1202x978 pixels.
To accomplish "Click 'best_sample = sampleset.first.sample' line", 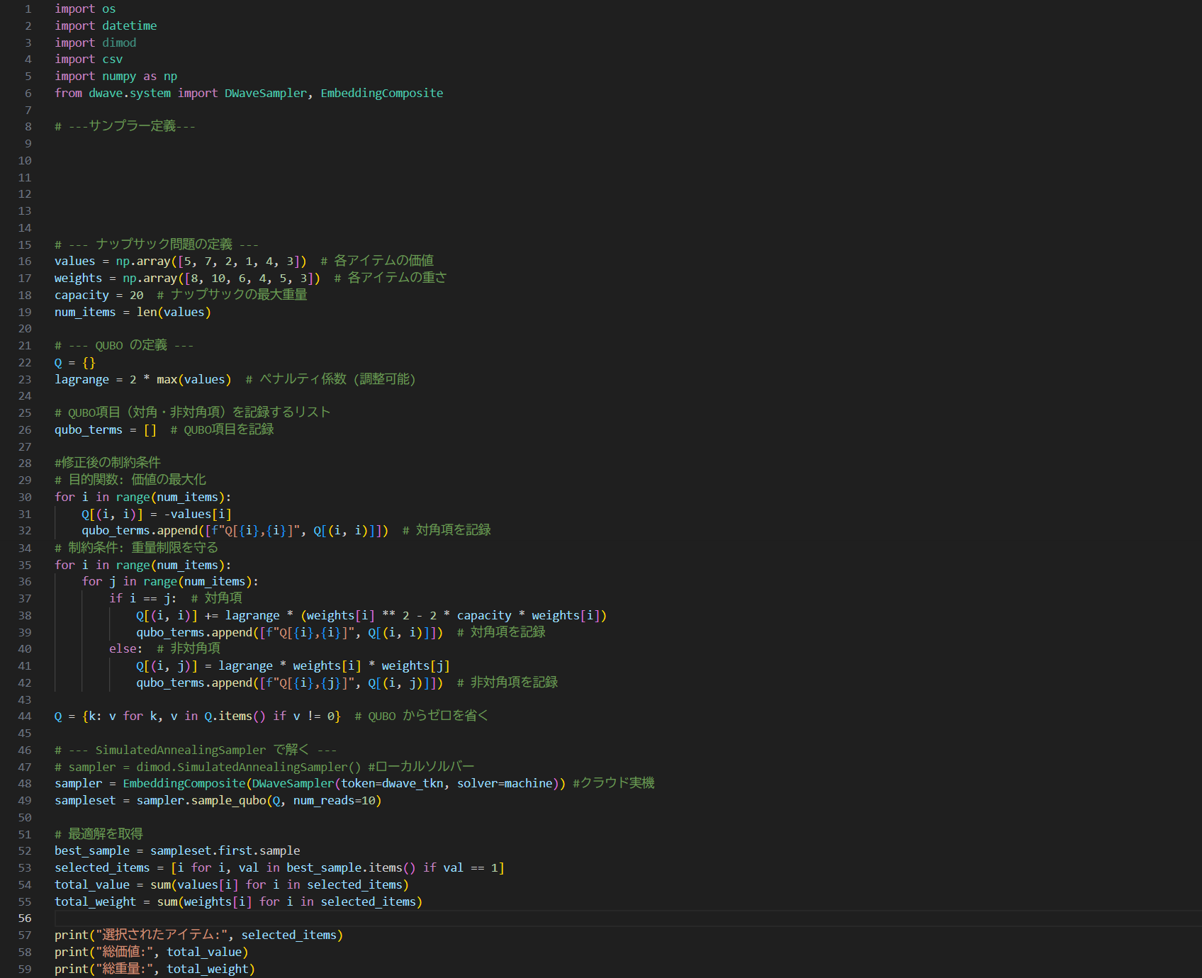I will click(177, 851).
